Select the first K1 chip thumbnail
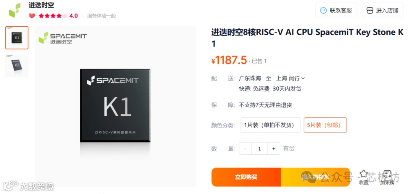Viewport: 413px width, 194px height. click(x=17, y=37)
